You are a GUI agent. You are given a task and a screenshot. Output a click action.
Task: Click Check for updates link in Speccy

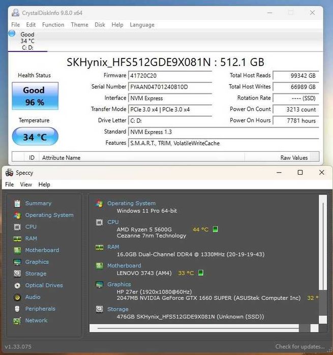tap(299, 346)
